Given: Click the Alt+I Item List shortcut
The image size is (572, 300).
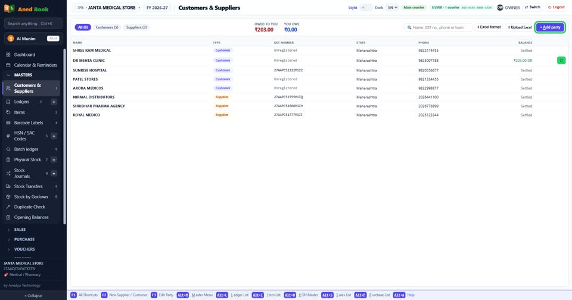Looking at the screenshot, I should (x=266, y=295).
